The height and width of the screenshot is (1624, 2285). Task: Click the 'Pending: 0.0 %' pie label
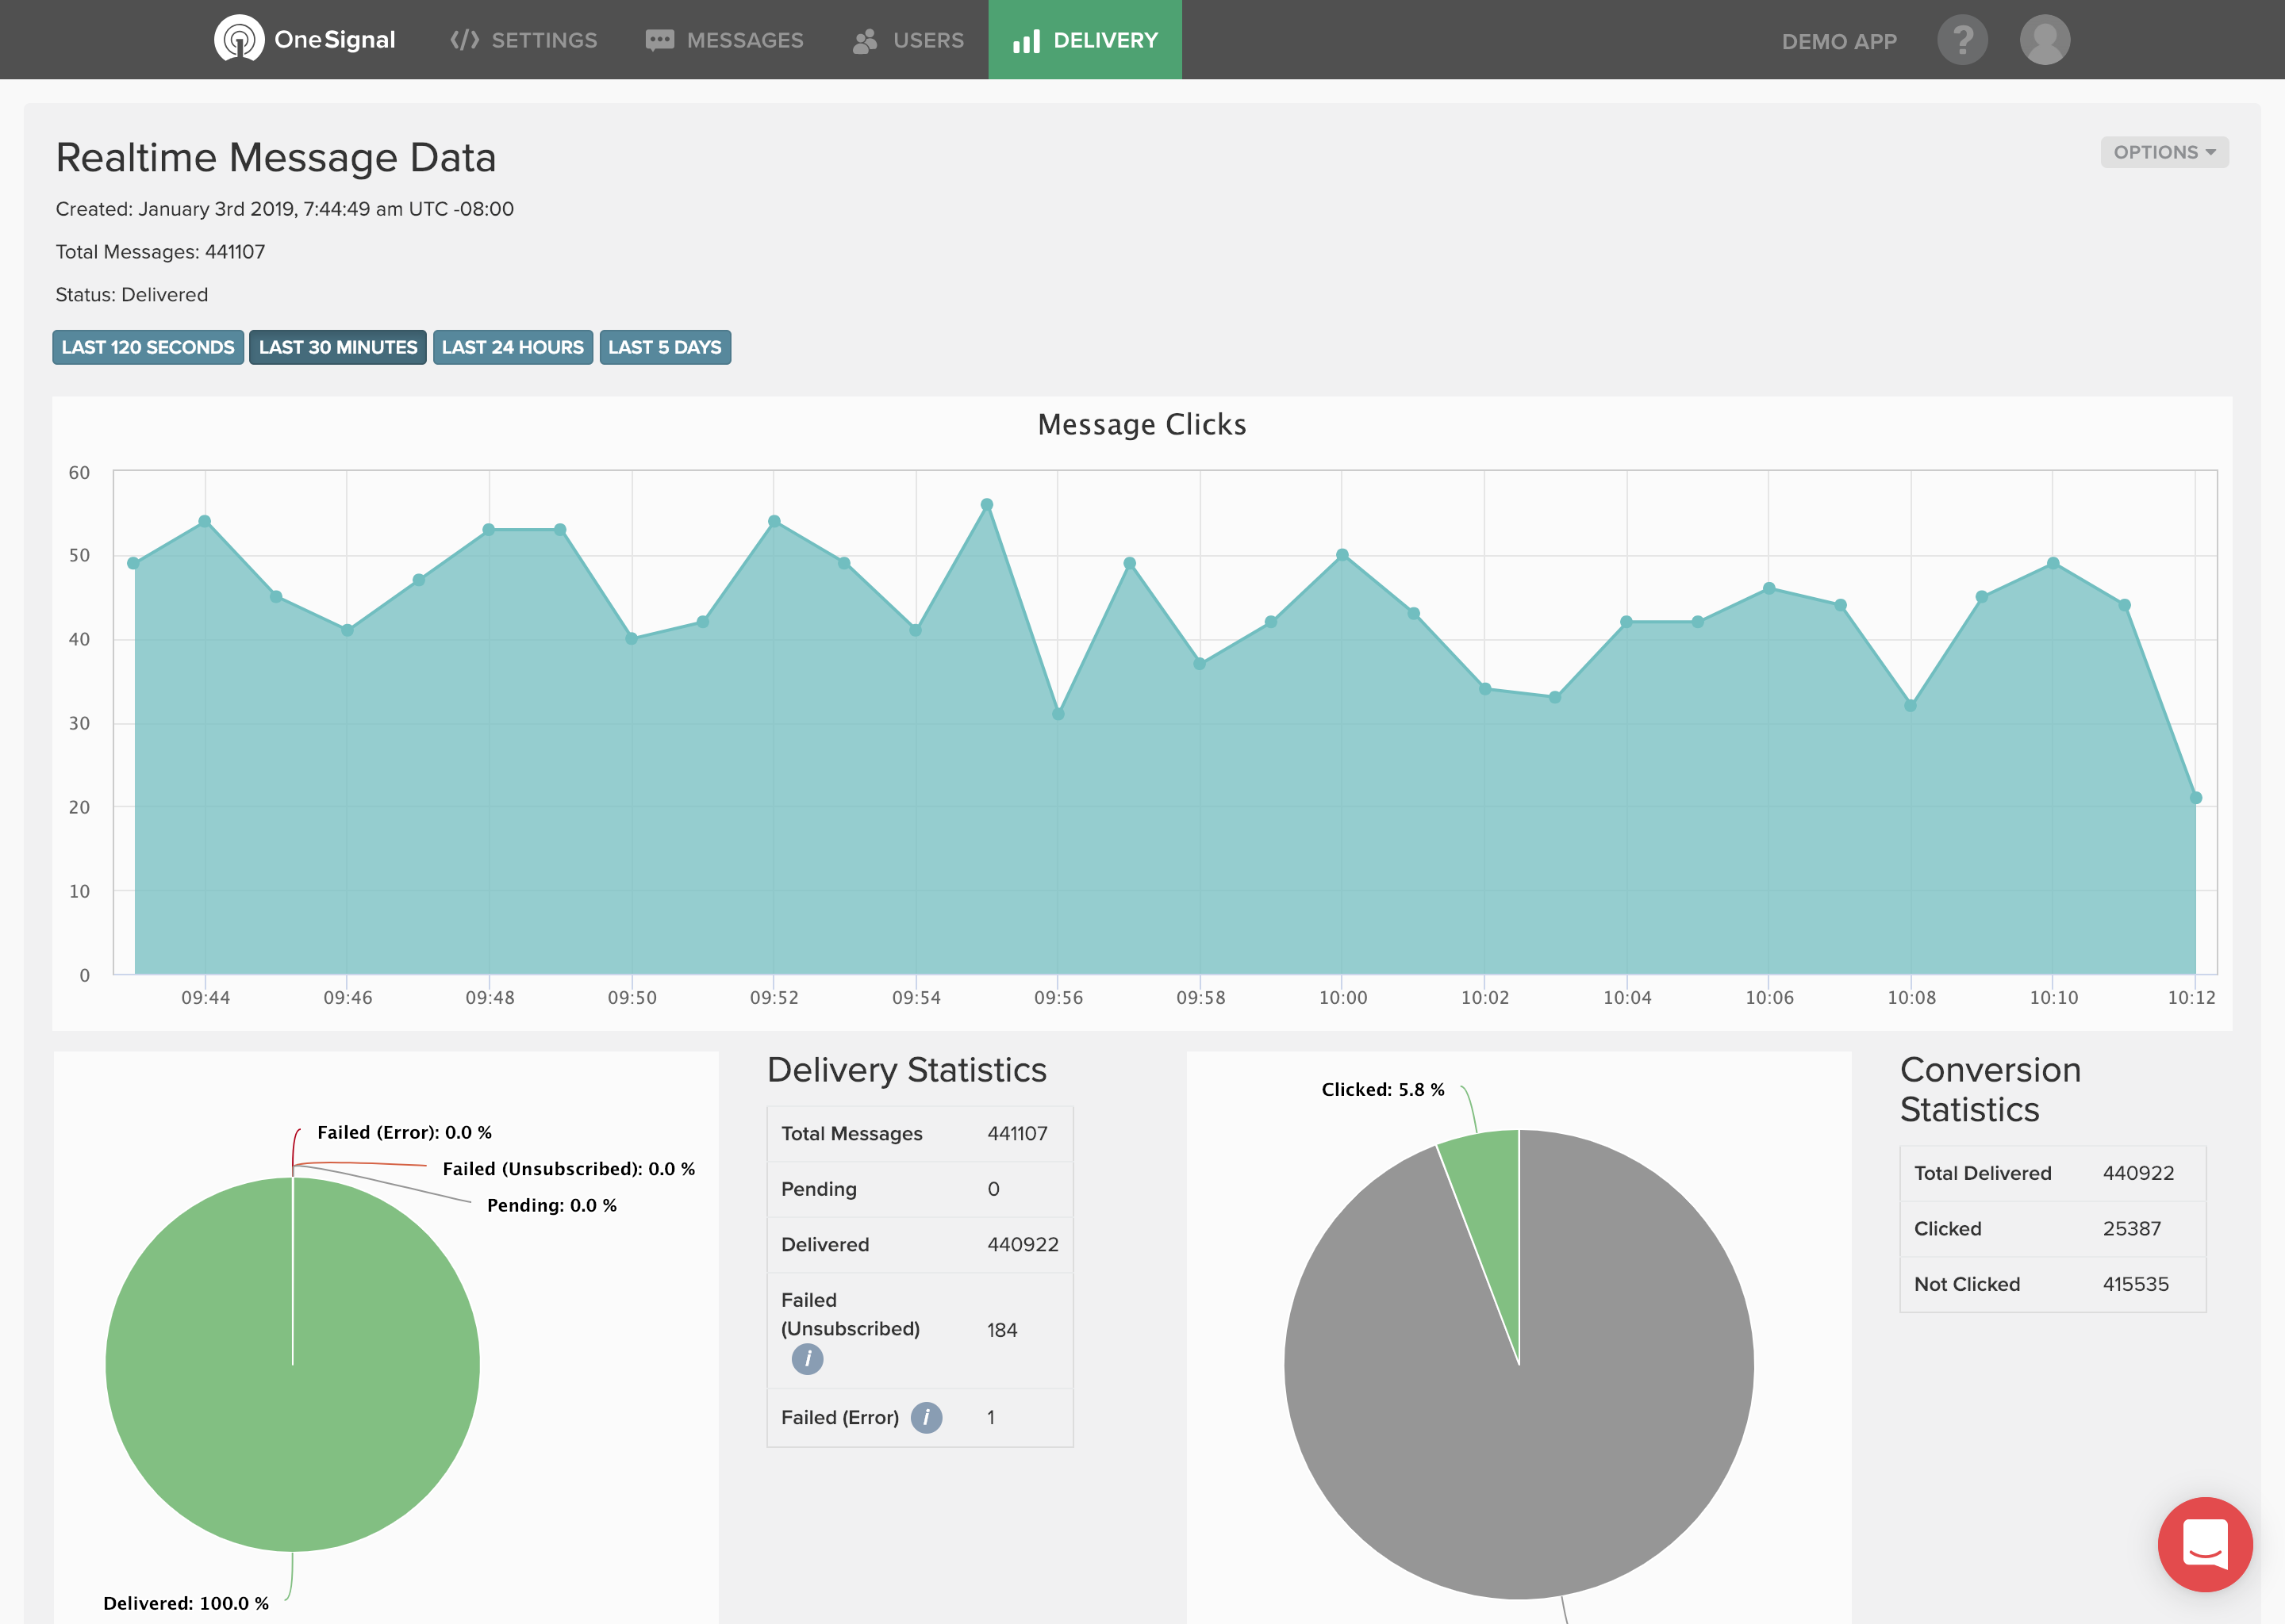point(551,1205)
